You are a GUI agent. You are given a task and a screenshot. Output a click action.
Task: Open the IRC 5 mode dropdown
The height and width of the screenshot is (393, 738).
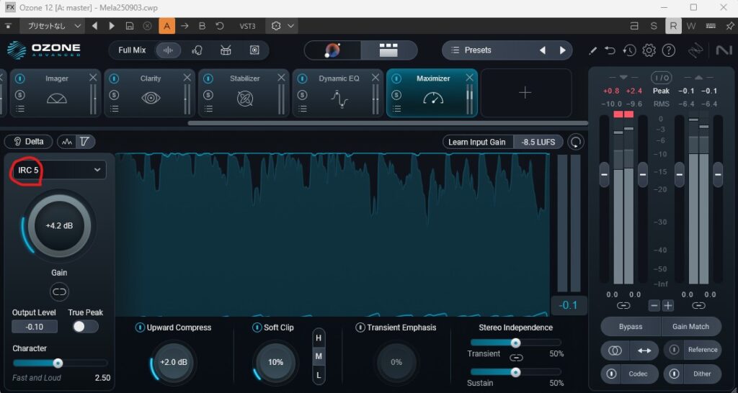59,170
